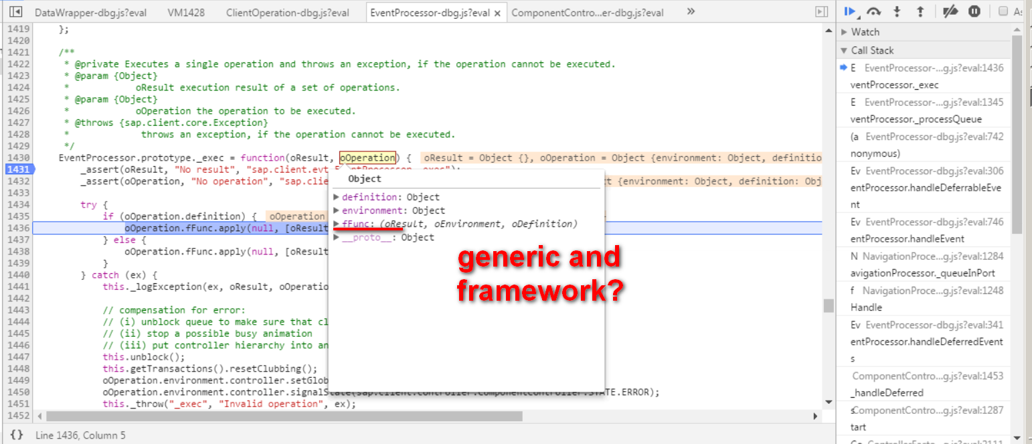Step over the next function call
Image resolution: width=1032 pixels, height=444 pixels.
click(873, 11)
